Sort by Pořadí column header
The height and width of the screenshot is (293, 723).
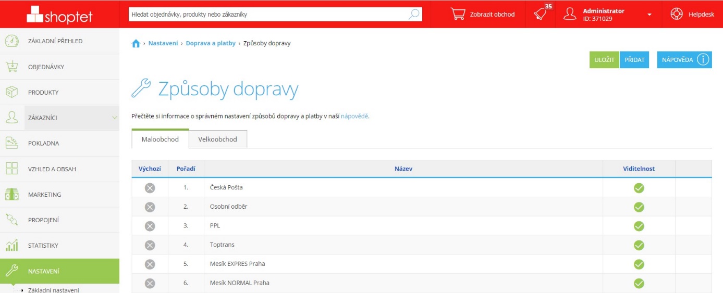click(186, 169)
